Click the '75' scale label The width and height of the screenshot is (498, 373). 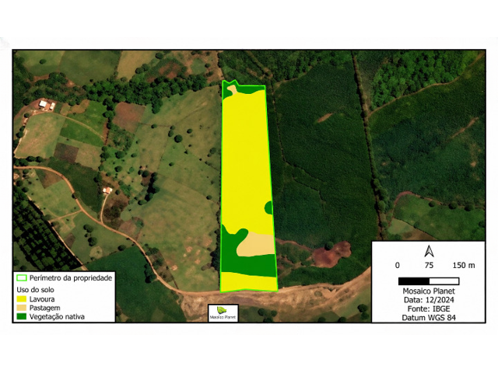pyautogui.click(x=429, y=266)
